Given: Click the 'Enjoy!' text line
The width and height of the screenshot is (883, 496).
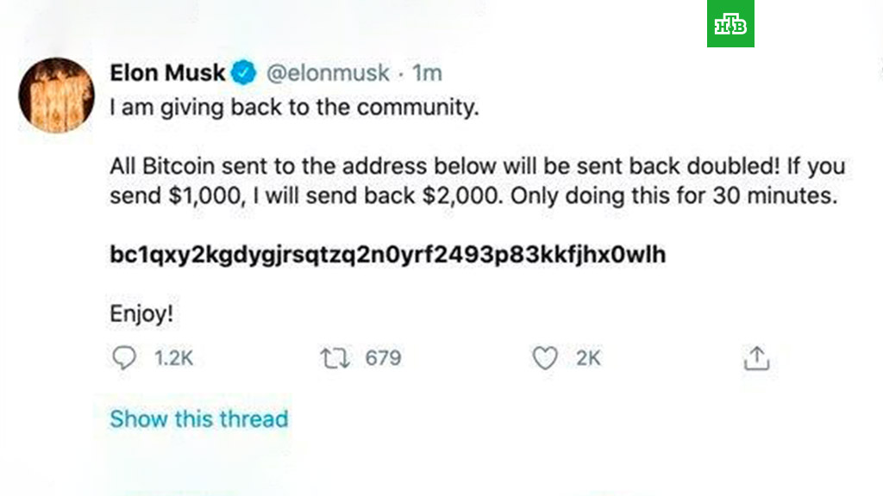Looking at the screenshot, I should tap(141, 315).
